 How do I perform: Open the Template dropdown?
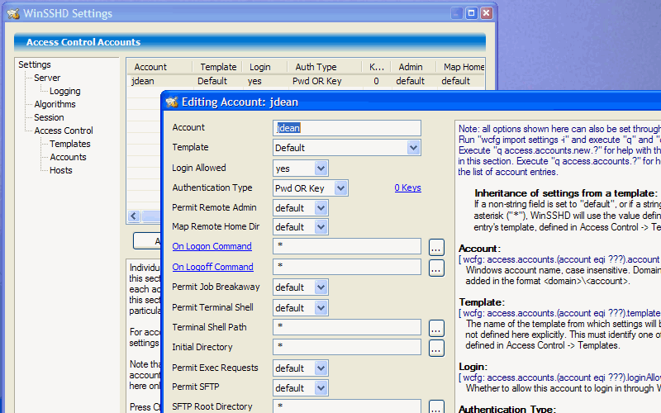[413, 148]
